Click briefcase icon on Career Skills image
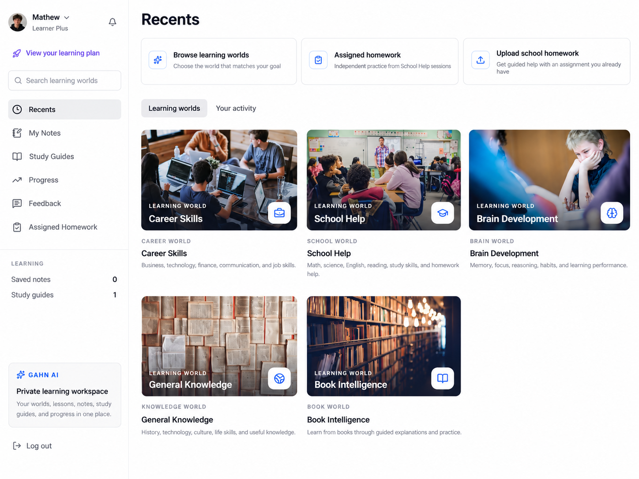 coord(279,213)
